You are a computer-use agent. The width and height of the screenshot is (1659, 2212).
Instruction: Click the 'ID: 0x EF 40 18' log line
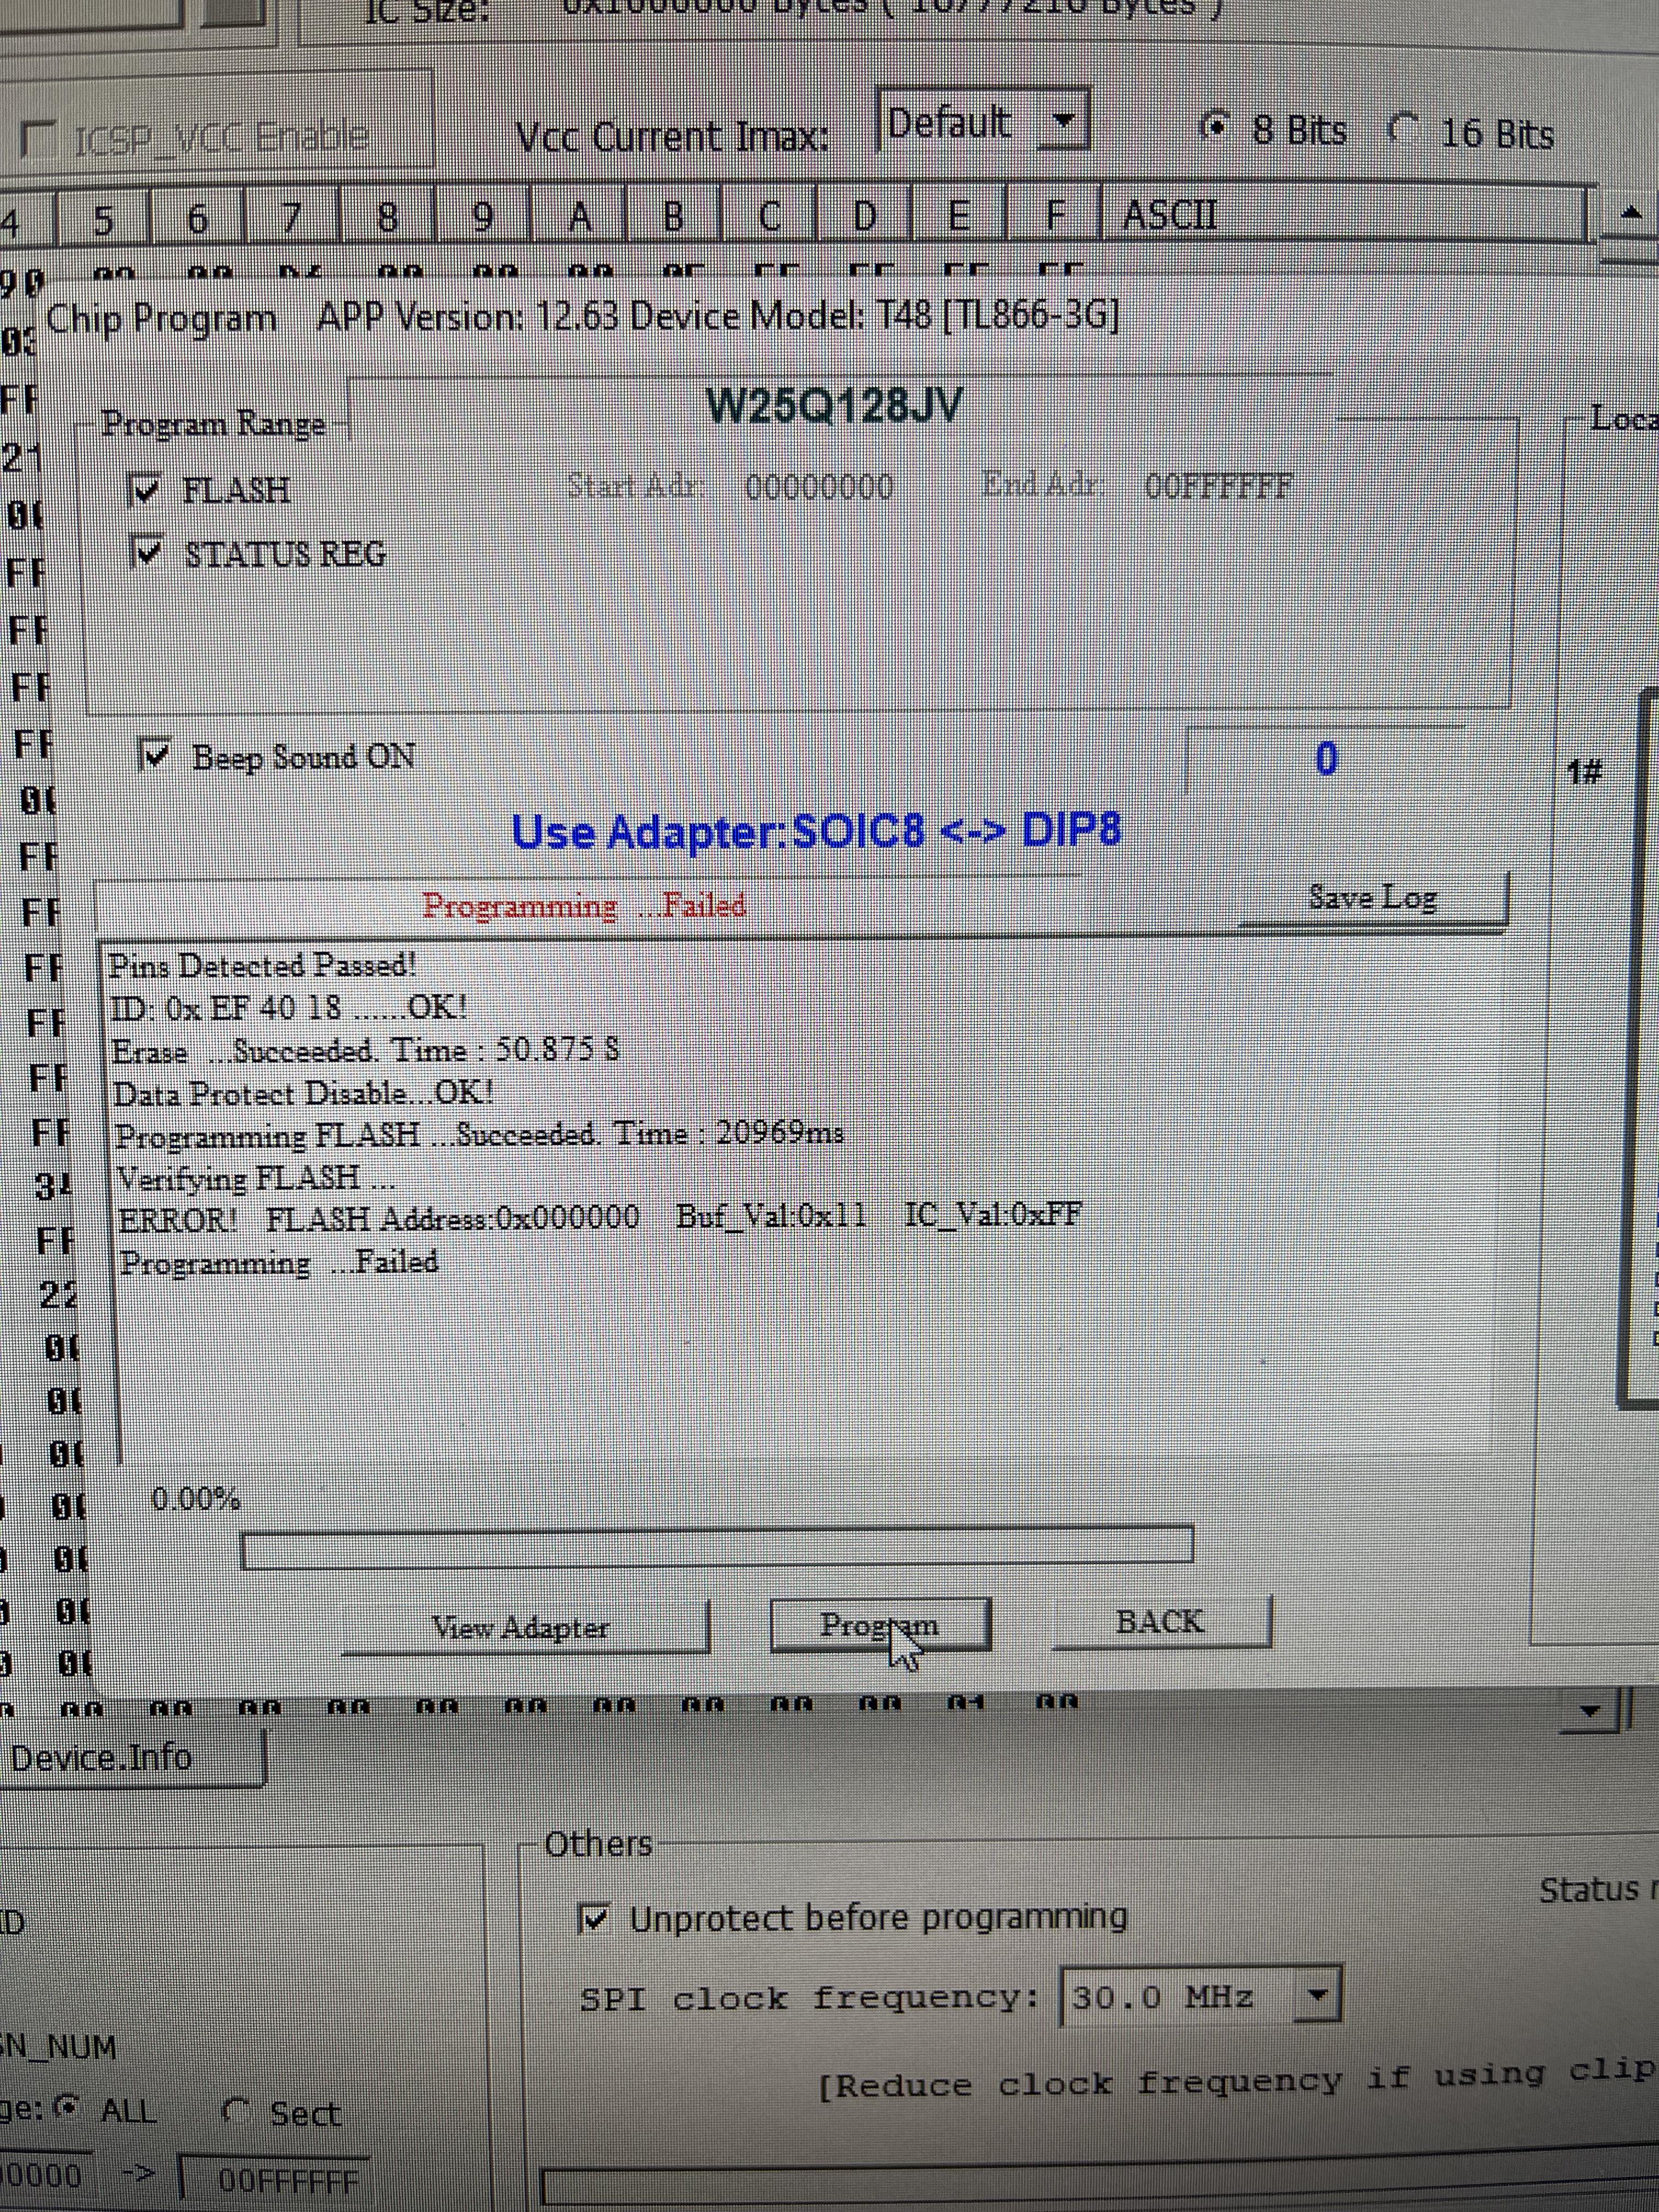pos(288,1007)
